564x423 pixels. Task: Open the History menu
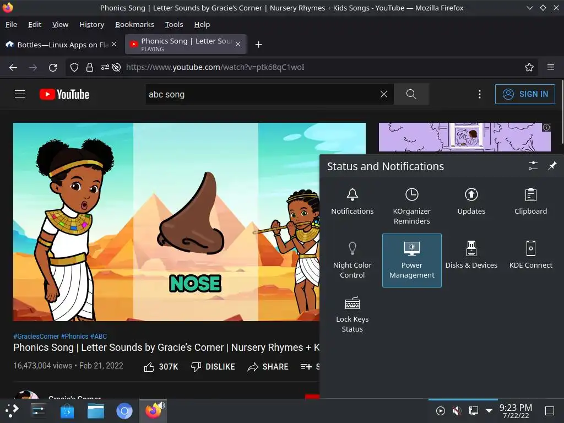[92, 24]
